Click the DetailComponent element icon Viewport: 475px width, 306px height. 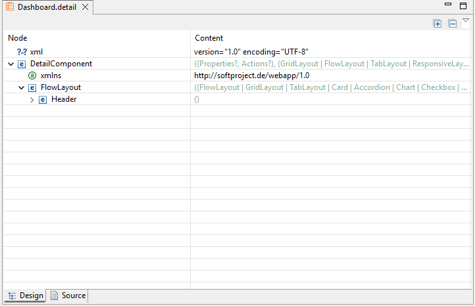tap(22, 64)
